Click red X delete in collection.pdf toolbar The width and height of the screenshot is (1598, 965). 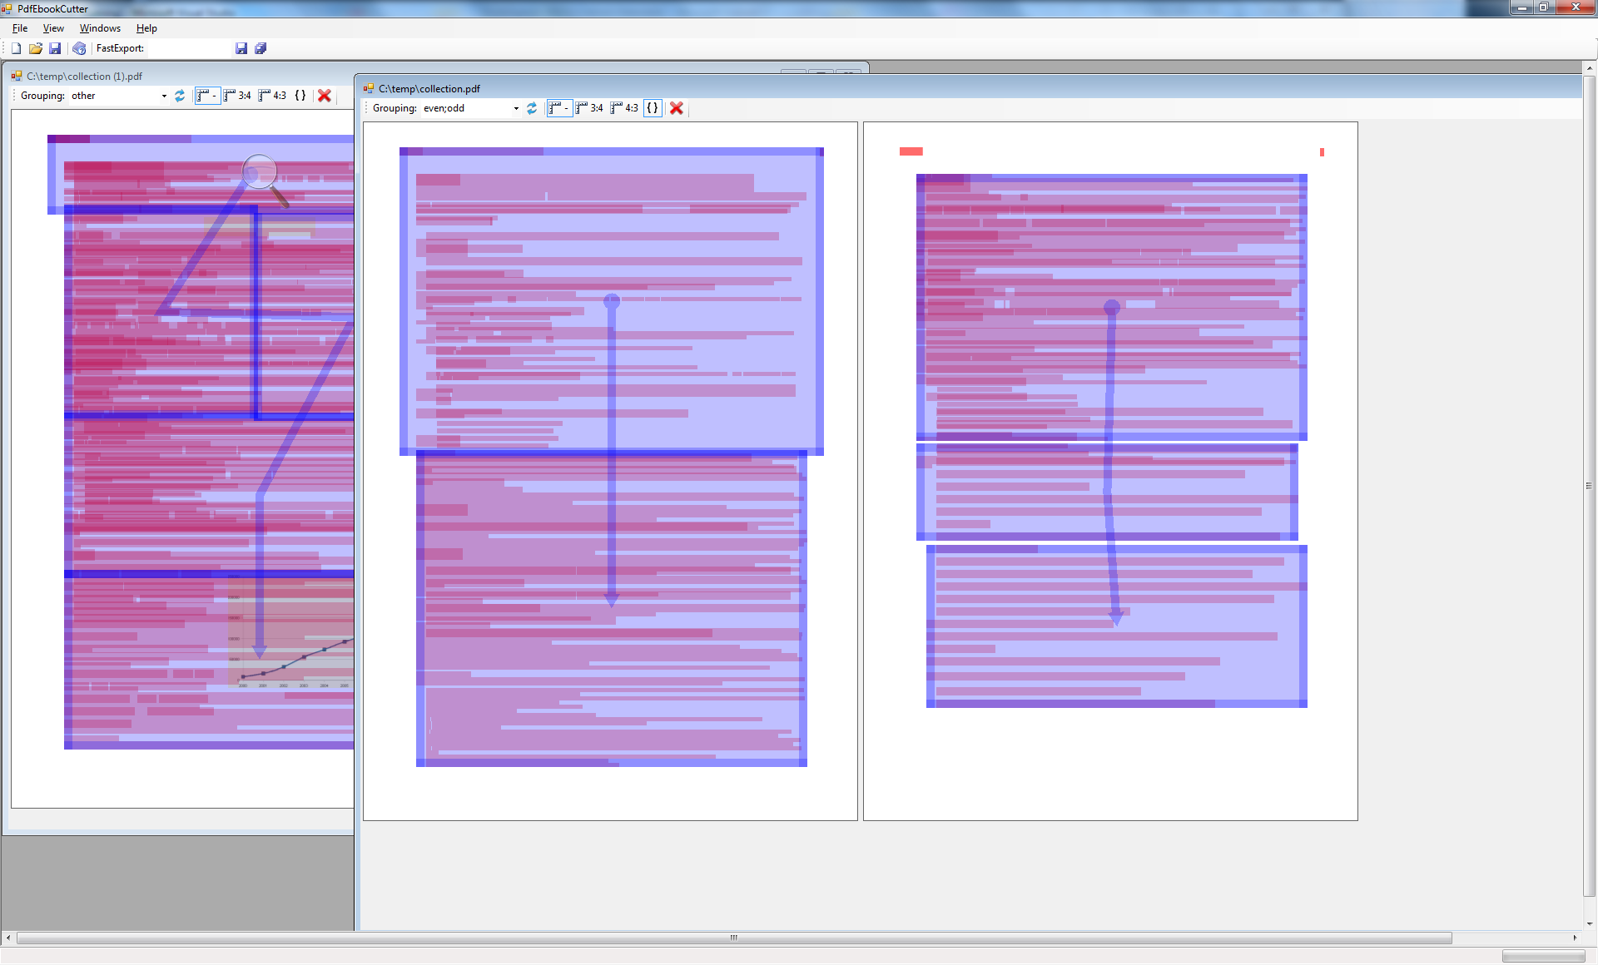pyautogui.click(x=677, y=108)
